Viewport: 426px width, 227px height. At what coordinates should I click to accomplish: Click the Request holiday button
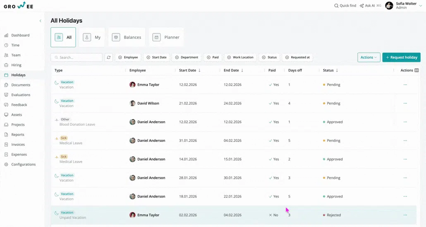pos(401,57)
